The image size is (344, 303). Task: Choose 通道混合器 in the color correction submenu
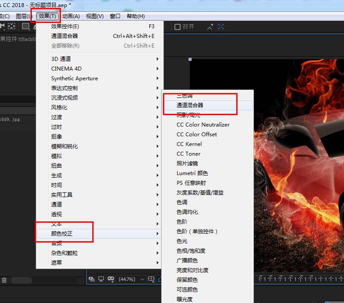click(x=190, y=105)
